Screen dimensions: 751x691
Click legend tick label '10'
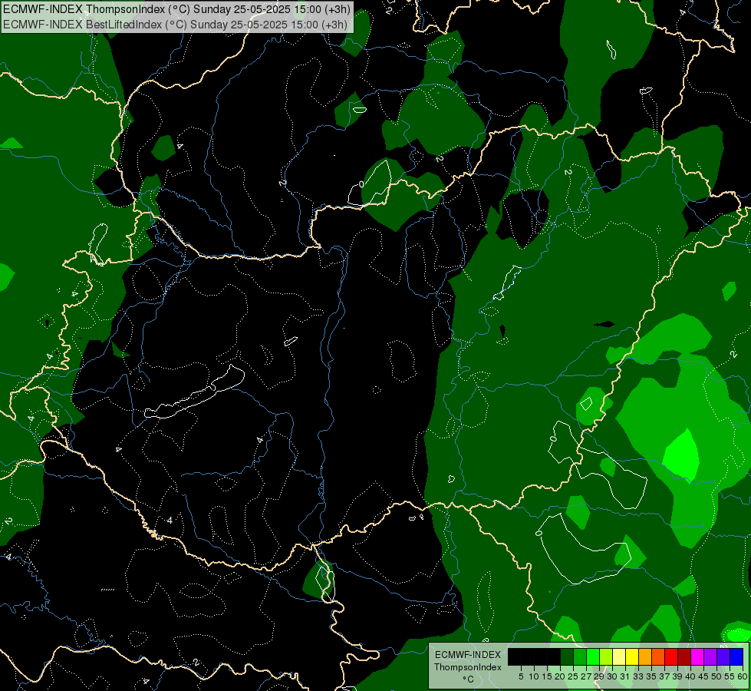point(534,676)
